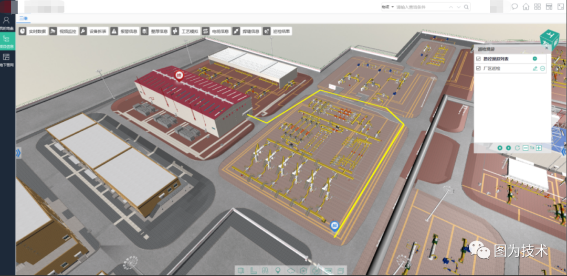This screenshot has height=276, width=567.
Task: Select the 三维 tab
Action: pyautogui.click(x=23, y=18)
